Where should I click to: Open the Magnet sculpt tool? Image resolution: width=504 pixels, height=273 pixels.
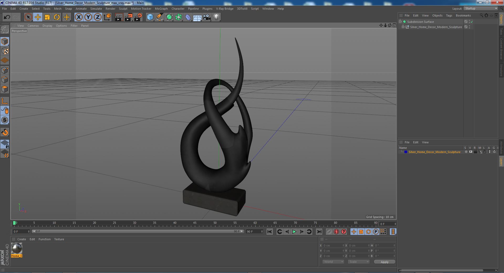pyautogui.click(x=5, y=132)
